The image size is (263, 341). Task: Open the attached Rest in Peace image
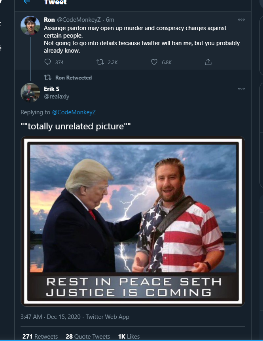(133, 221)
